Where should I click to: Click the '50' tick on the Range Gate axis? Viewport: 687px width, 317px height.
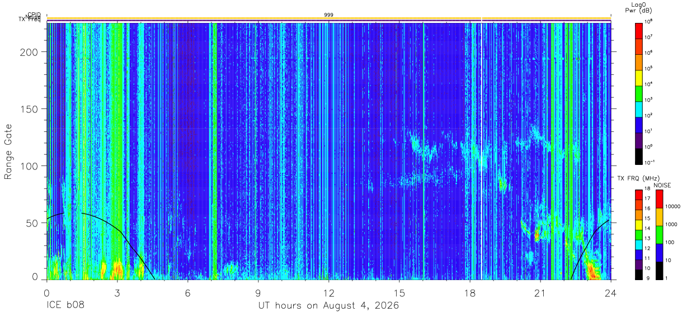[x=32, y=223]
